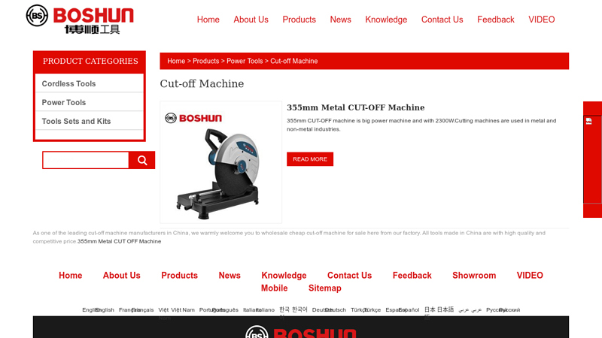
Task: Open the Sitemap footer link
Action: point(325,288)
